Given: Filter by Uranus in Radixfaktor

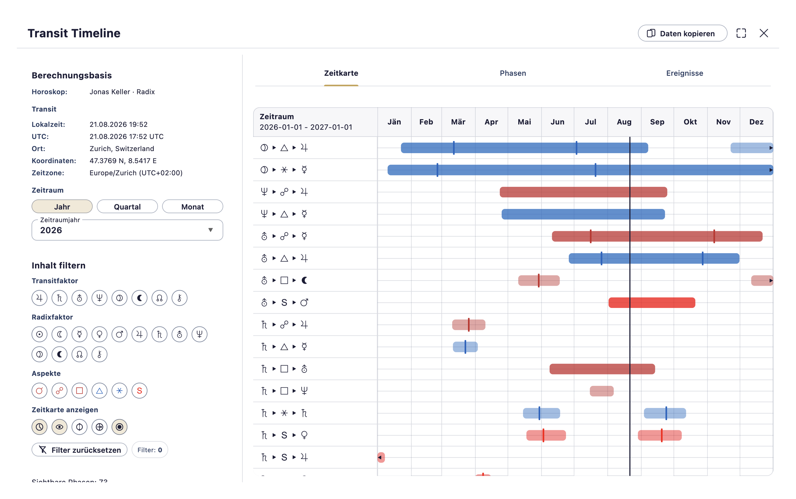Looking at the screenshot, I should click(180, 334).
